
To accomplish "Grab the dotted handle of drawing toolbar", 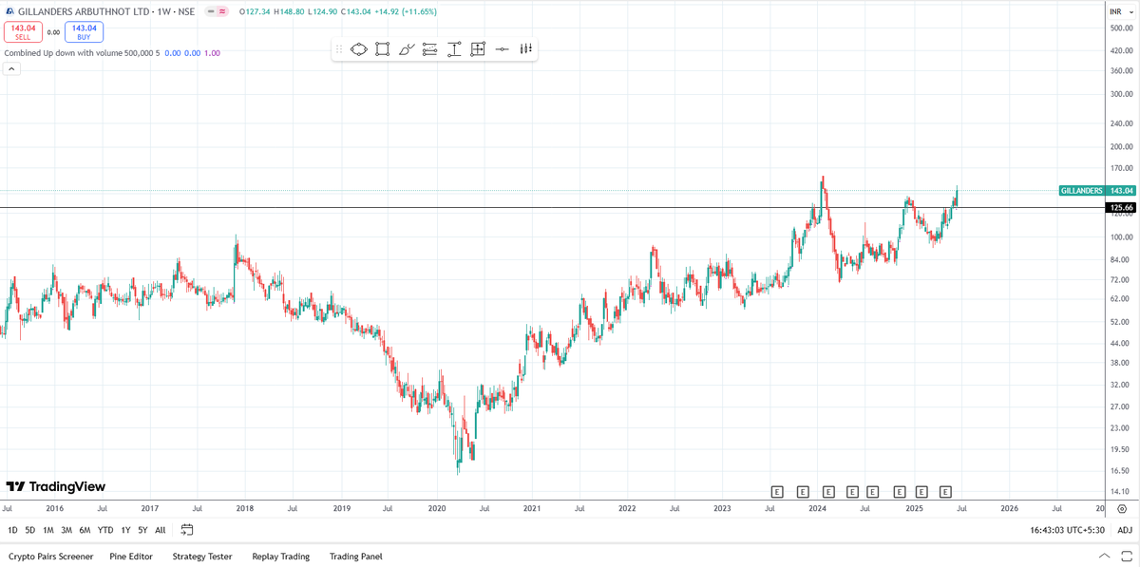I will click(x=339, y=49).
